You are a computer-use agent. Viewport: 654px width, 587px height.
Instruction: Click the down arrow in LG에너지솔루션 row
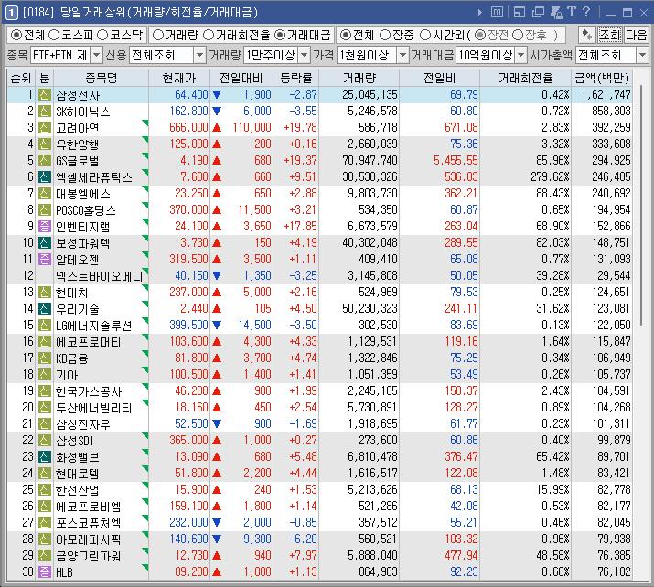[x=217, y=325]
